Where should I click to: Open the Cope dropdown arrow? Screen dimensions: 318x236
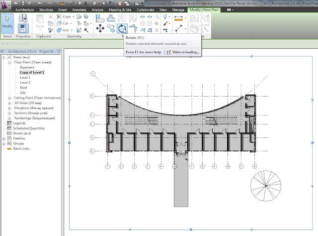(x=74, y=16)
